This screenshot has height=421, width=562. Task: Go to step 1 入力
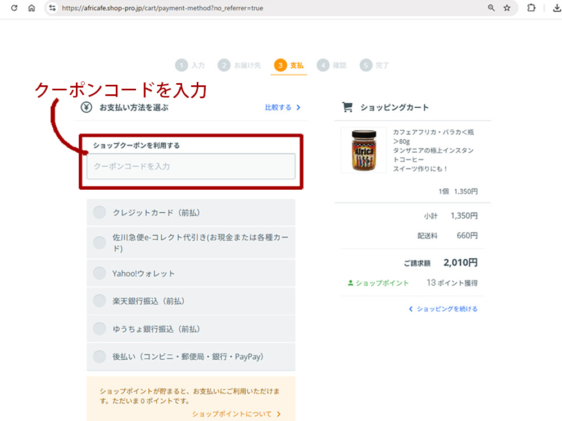click(x=190, y=66)
